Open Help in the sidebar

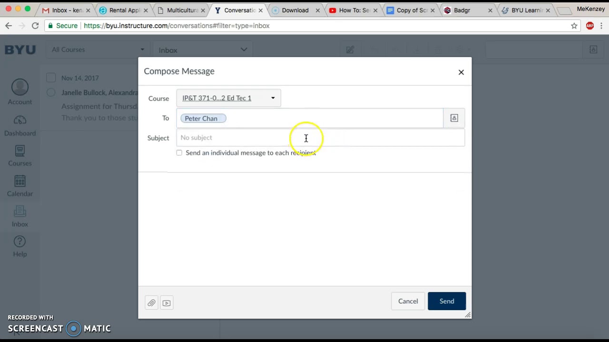point(20,247)
